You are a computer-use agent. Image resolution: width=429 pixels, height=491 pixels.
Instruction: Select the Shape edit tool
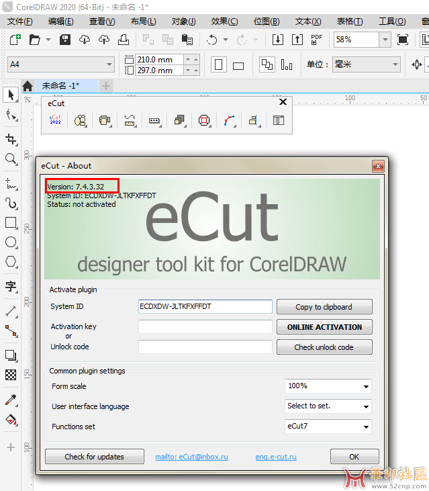click(11, 116)
